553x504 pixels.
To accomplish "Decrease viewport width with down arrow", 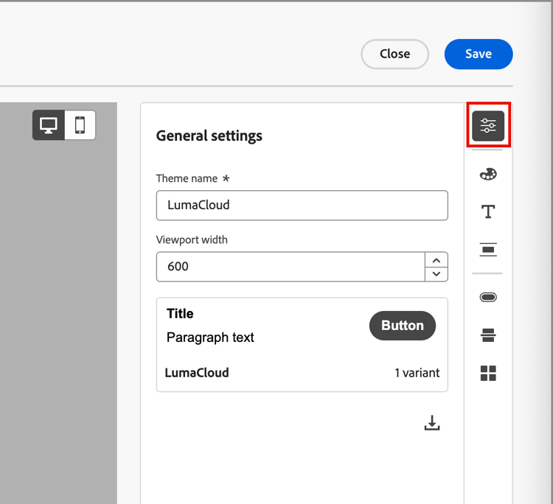I will click(x=437, y=273).
